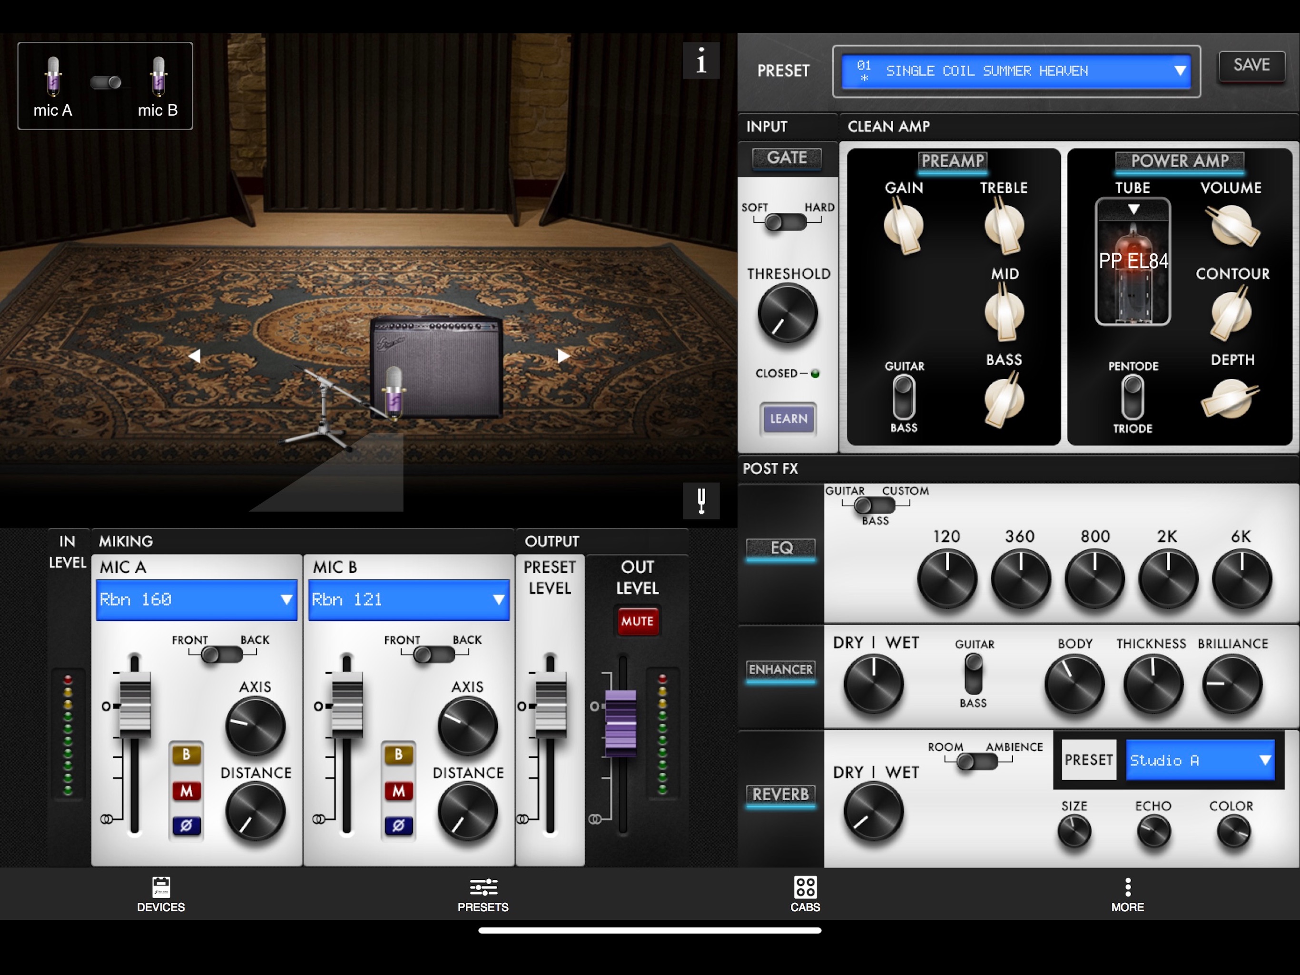Click the amplifier cabinet in the room
Image resolution: width=1300 pixels, height=975 pixels.
(436, 367)
